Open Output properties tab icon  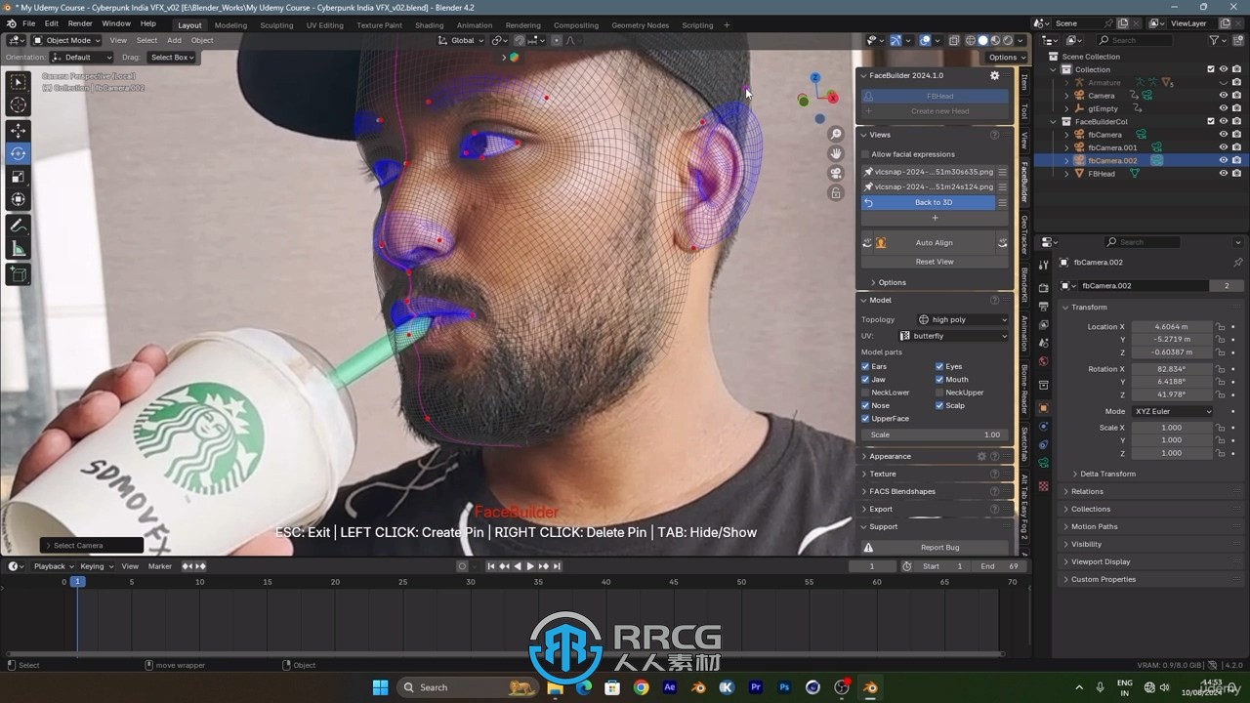(1044, 307)
